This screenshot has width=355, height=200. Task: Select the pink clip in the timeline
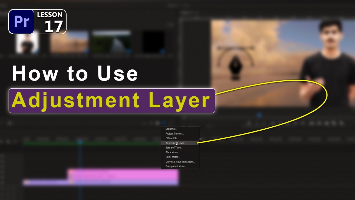123,174
